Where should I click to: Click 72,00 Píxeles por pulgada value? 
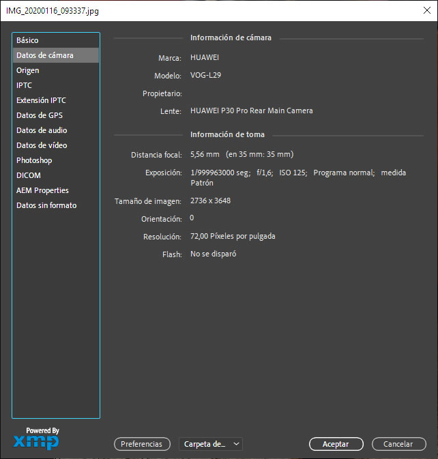point(233,236)
